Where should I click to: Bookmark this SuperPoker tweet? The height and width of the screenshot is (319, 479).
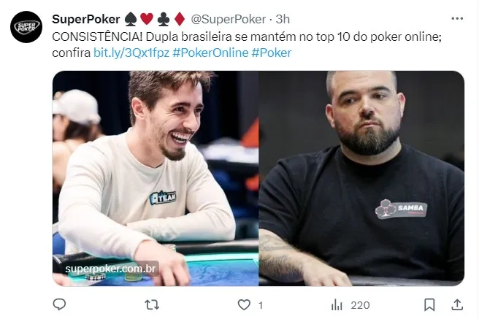point(429,304)
